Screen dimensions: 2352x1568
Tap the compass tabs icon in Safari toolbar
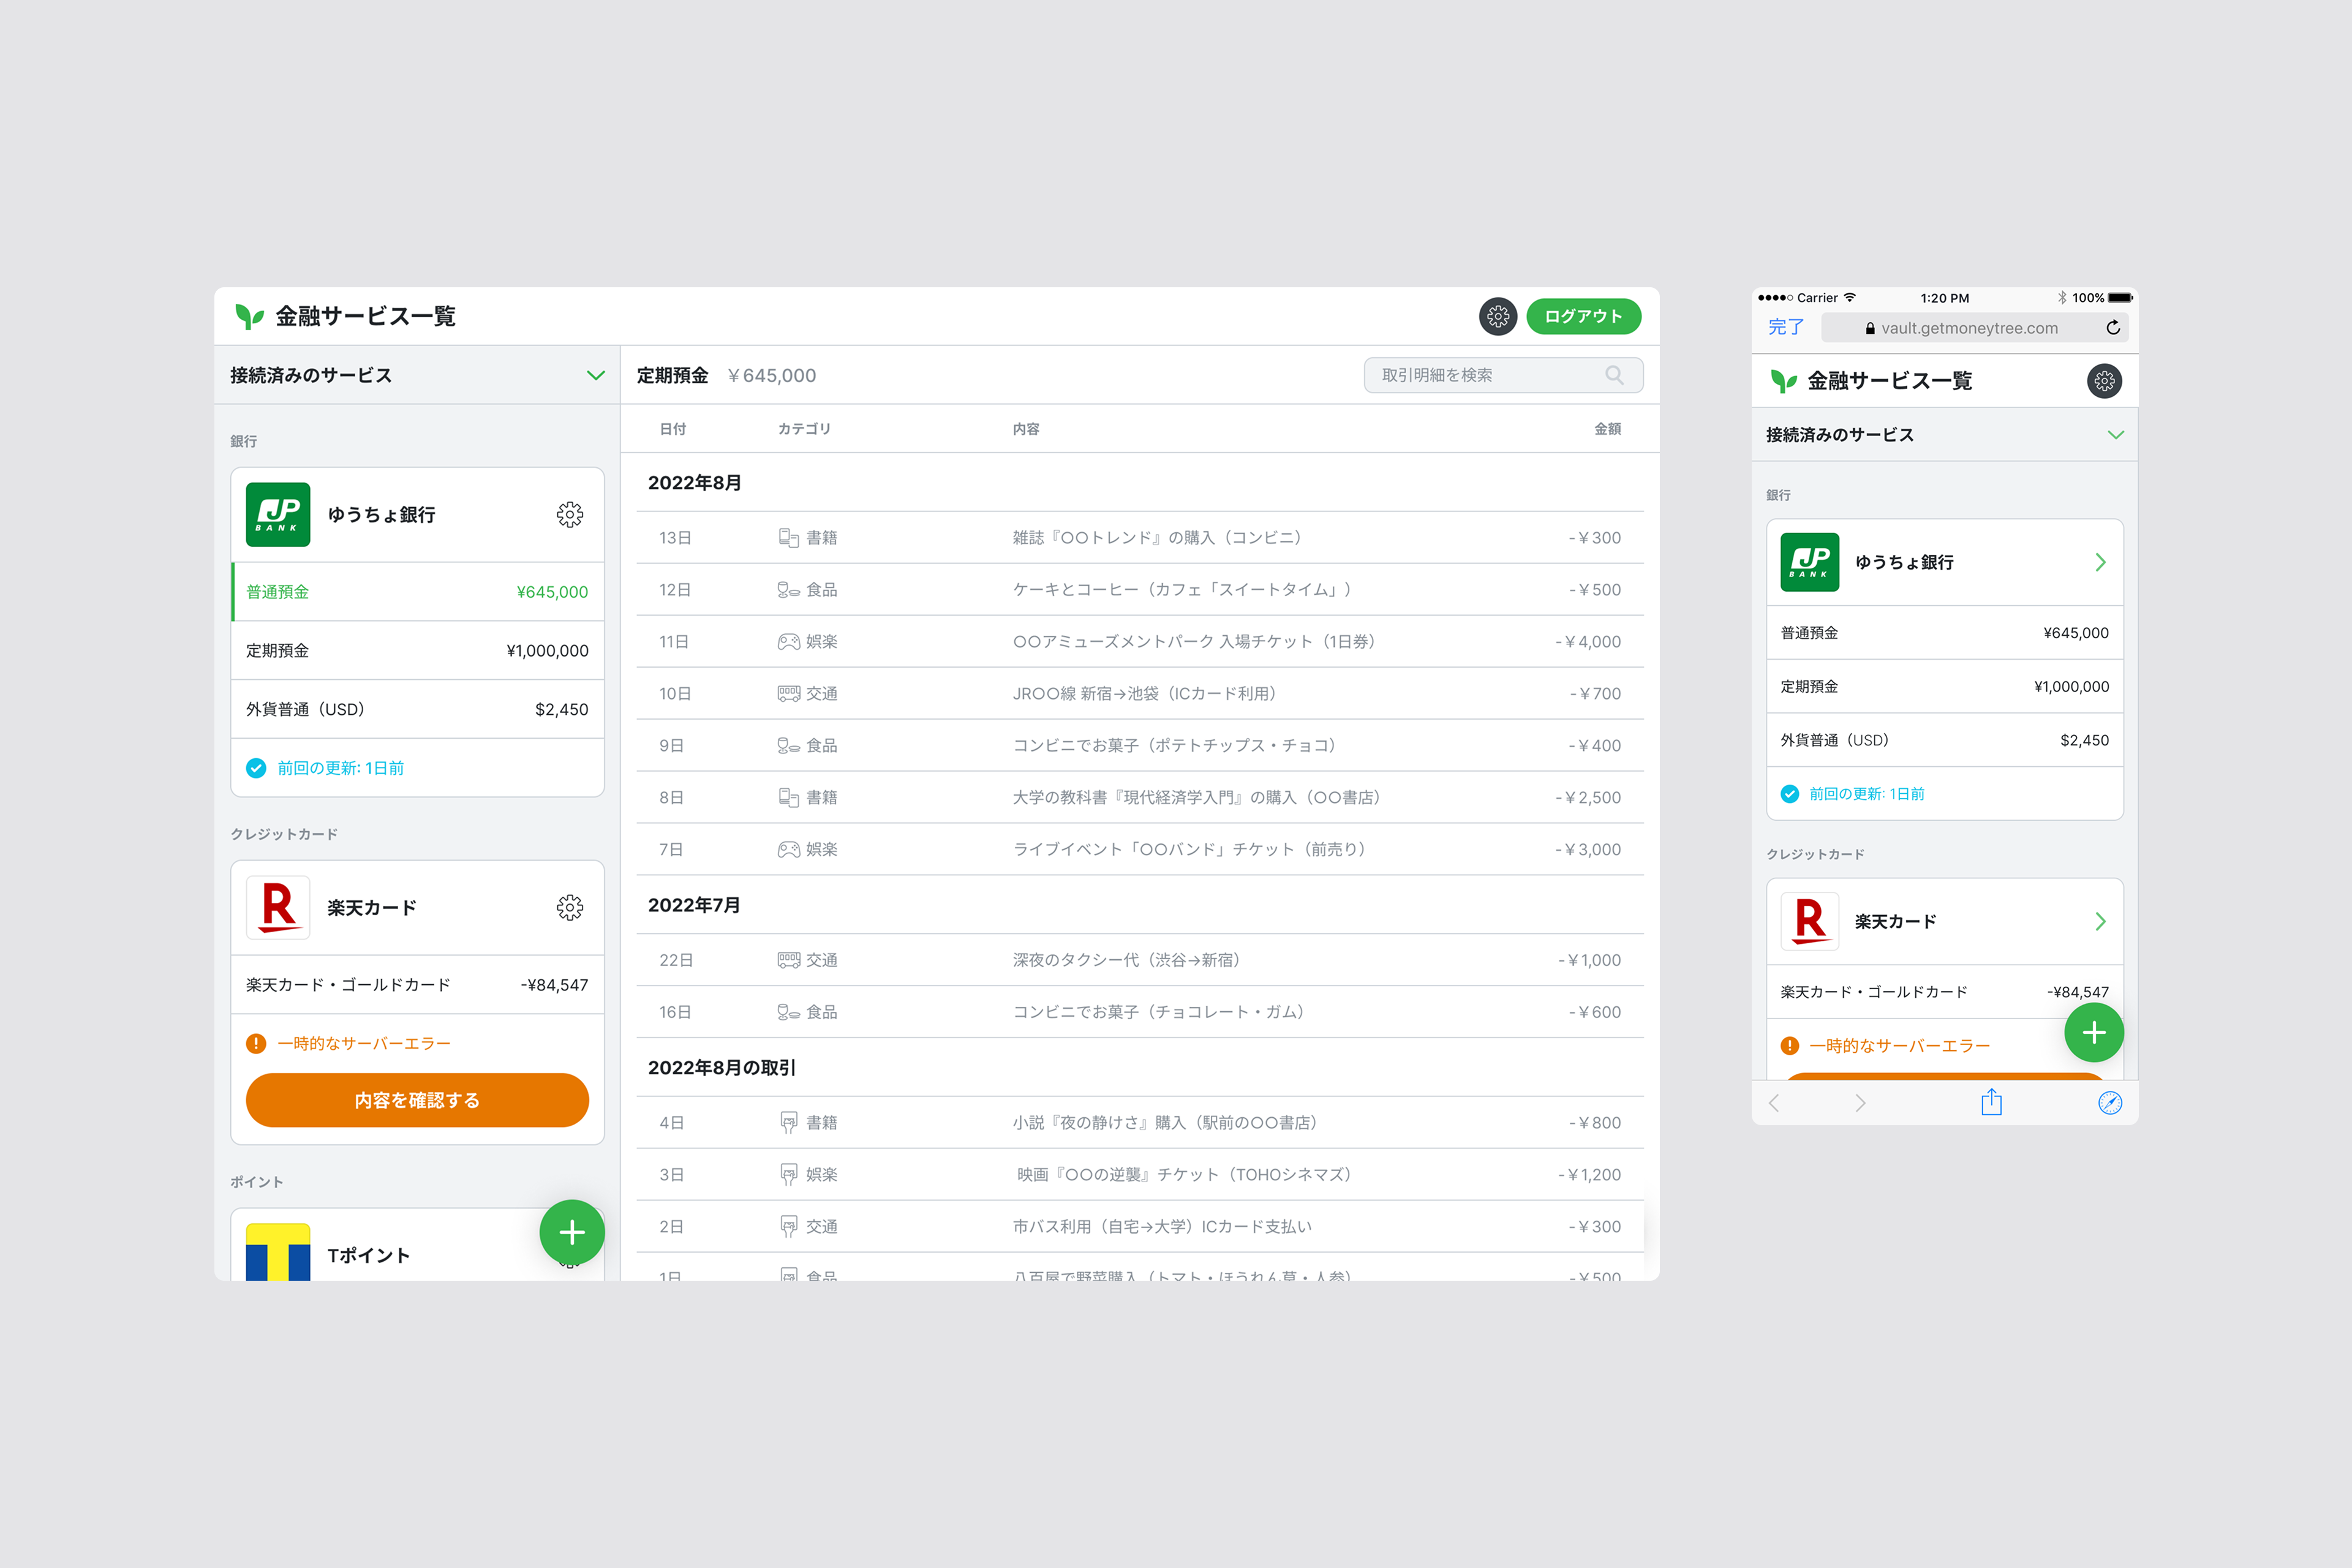(2109, 1102)
